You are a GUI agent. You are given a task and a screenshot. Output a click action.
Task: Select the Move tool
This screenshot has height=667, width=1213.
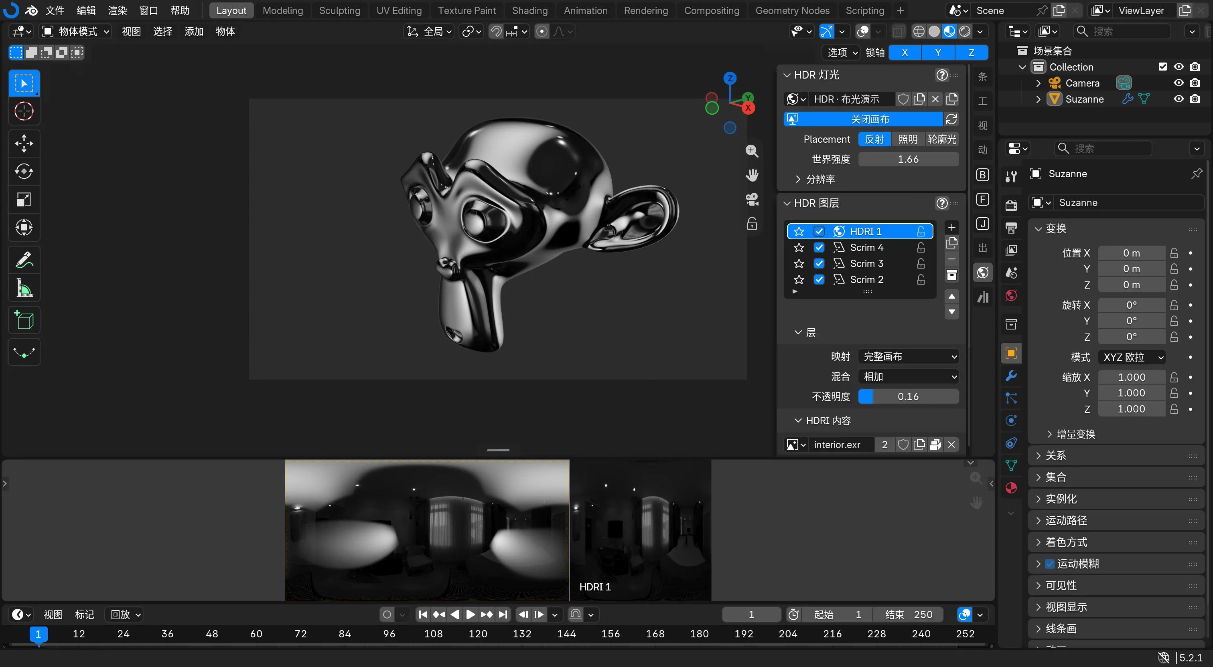(24, 143)
